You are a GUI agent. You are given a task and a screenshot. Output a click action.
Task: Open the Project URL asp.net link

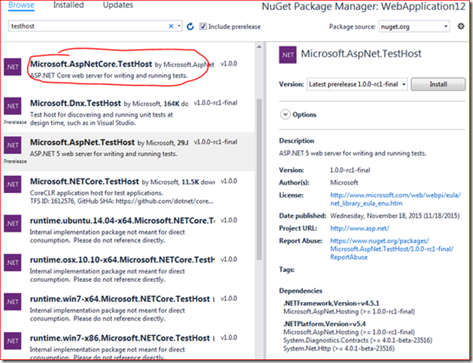tap(359, 228)
